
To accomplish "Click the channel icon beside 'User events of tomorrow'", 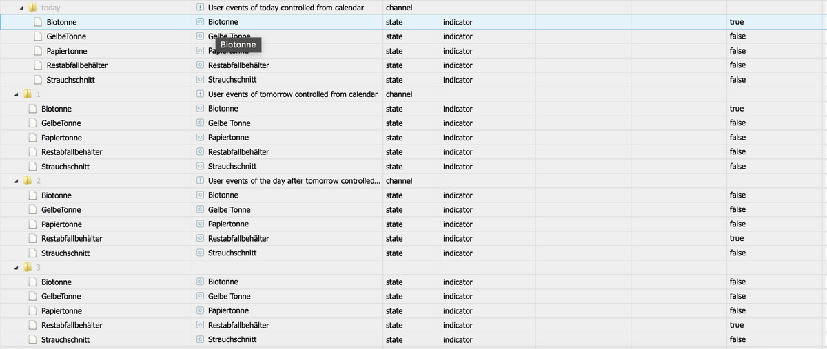I will point(200,94).
